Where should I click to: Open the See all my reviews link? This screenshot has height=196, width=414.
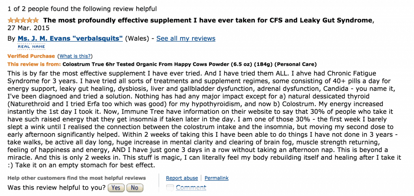pyautogui.click(x=186, y=38)
